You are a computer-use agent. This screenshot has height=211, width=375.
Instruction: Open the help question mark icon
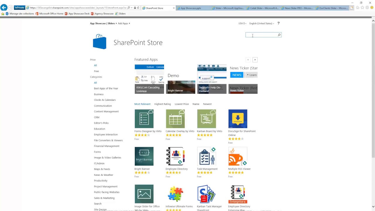coord(278,23)
